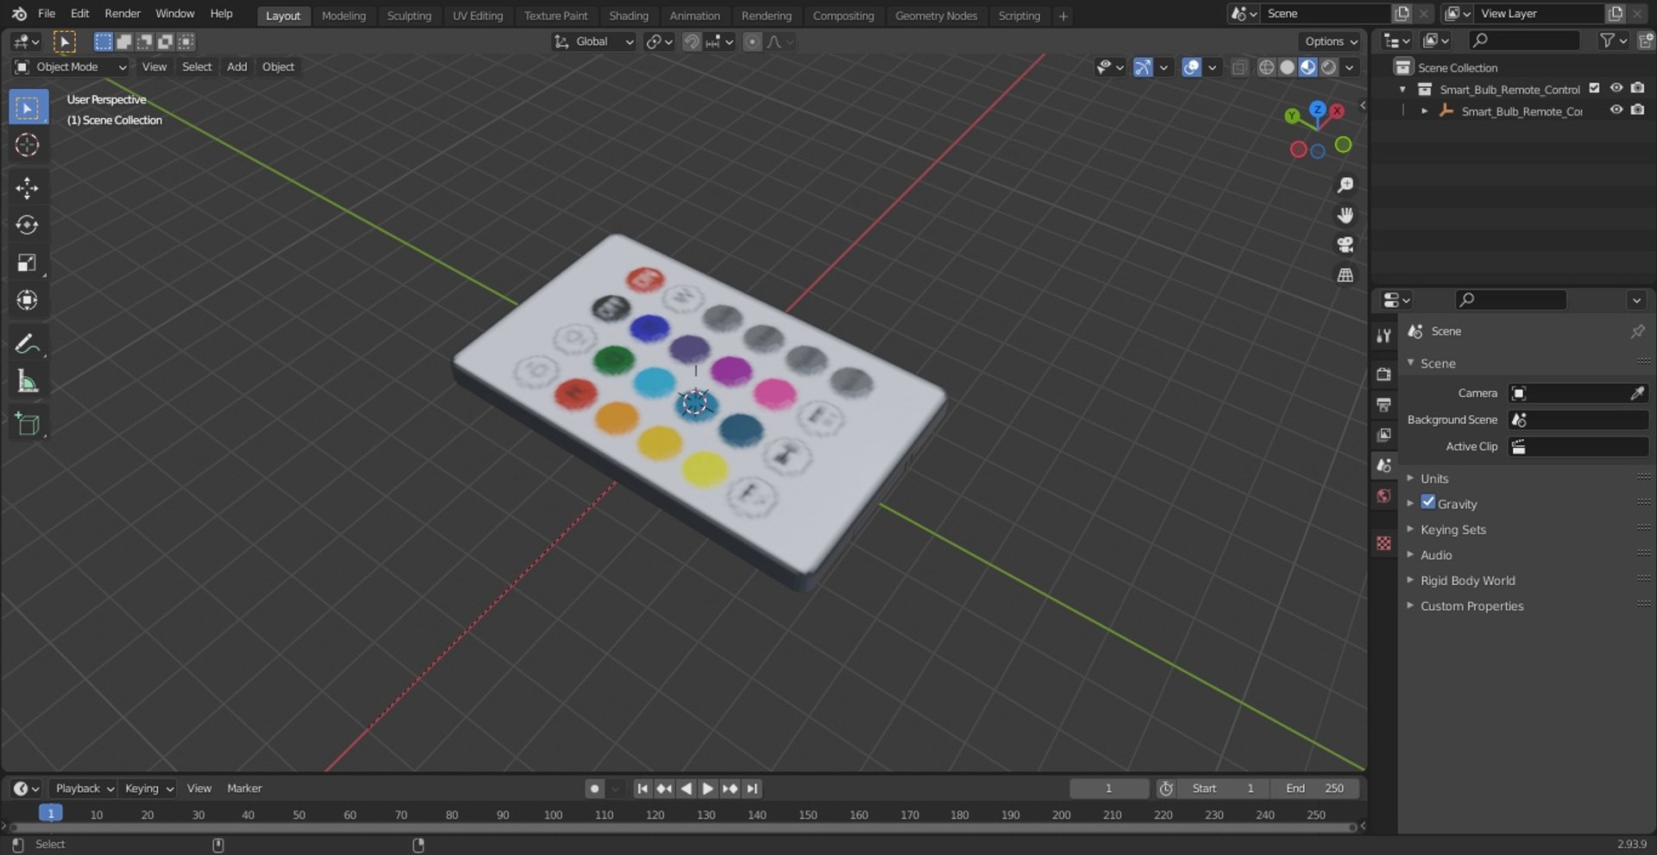Open the Render properties tab
This screenshot has width=1657, height=855.
[x=1383, y=374]
